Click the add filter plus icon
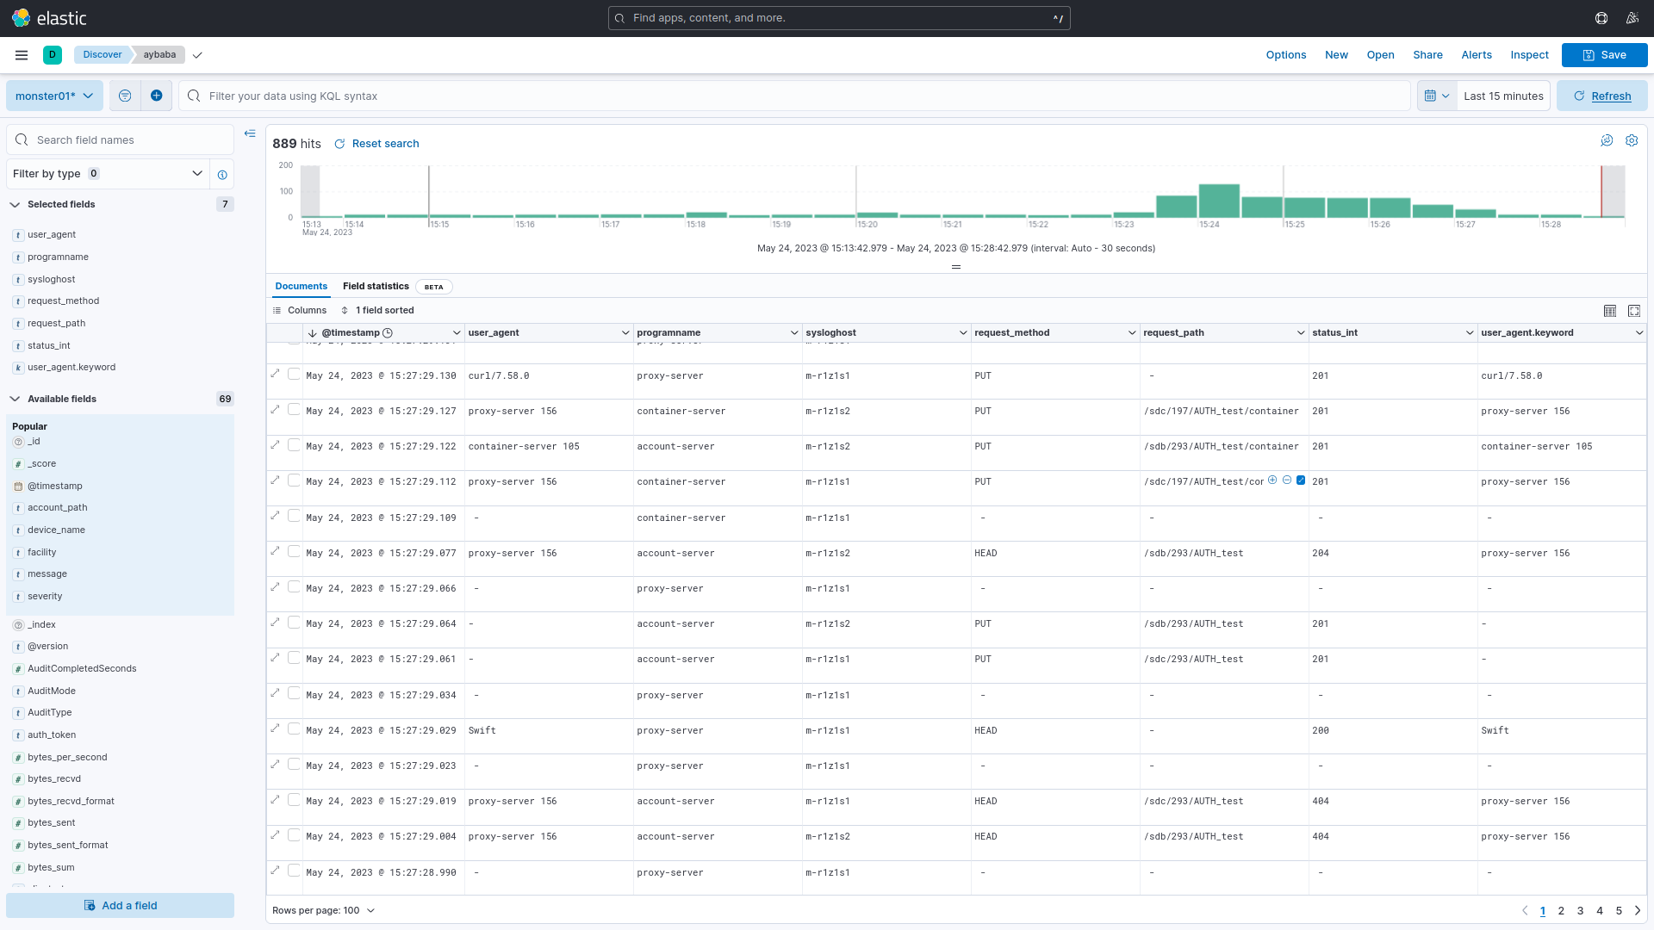Screen dimensions: 1654x930 156,96
